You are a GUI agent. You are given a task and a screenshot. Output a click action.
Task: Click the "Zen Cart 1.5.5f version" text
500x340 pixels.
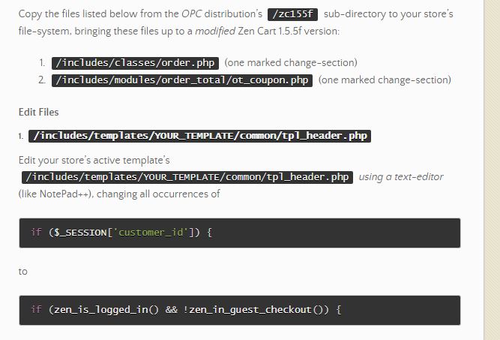click(x=289, y=32)
